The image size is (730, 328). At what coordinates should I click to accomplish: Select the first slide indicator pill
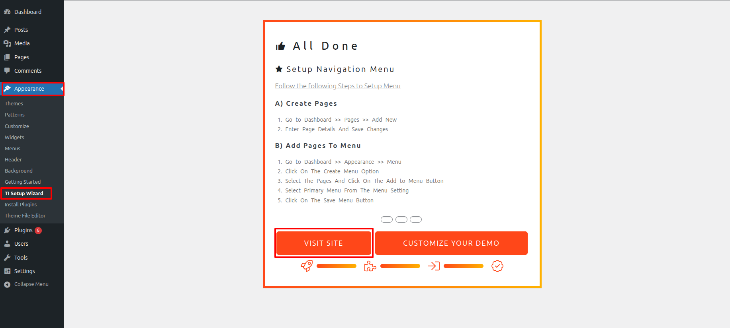[386, 219]
